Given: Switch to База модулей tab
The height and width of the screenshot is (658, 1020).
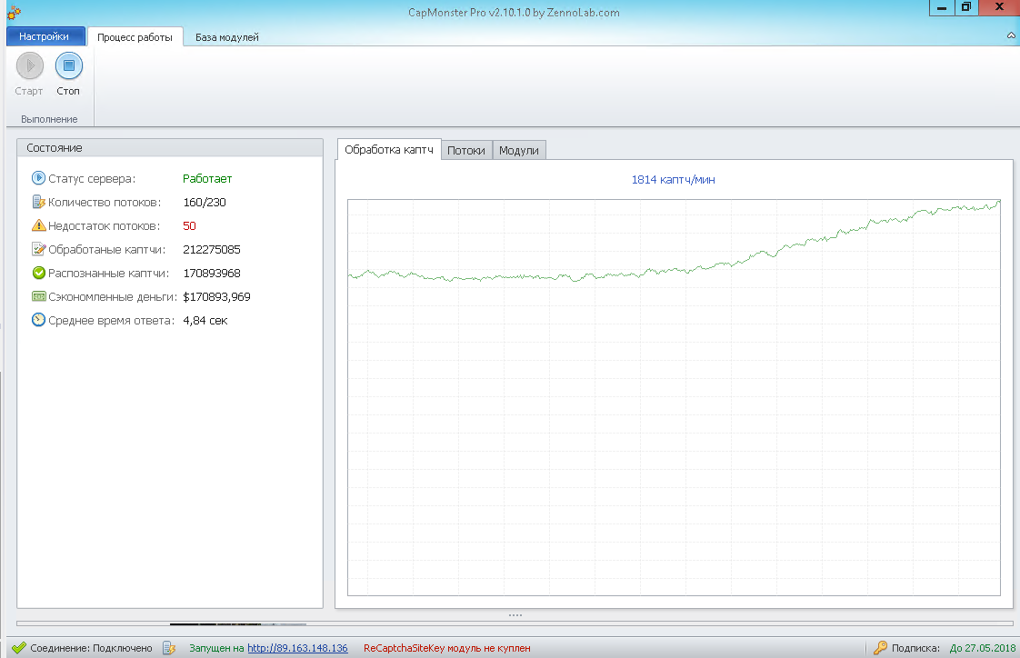Looking at the screenshot, I should [x=227, y=37].
